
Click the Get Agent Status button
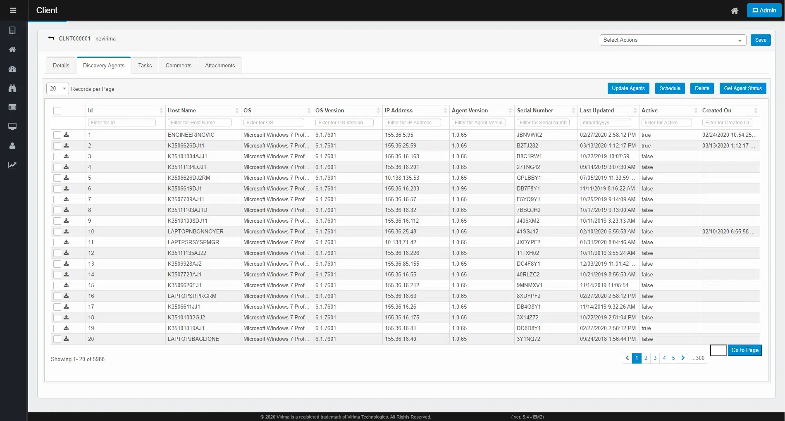[x=742, y=88]
